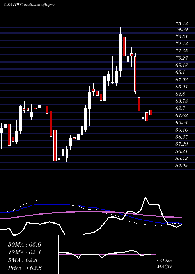Click the 63.78 price axis label
Screen dimensions: 195x274
tap(182, 101)
